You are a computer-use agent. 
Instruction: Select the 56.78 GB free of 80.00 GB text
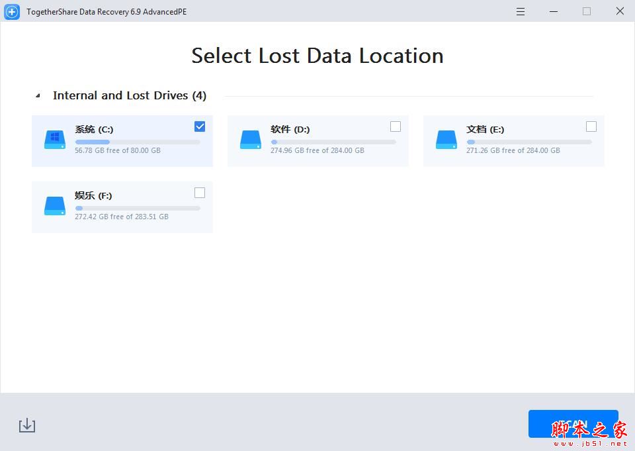coord(118,150)
